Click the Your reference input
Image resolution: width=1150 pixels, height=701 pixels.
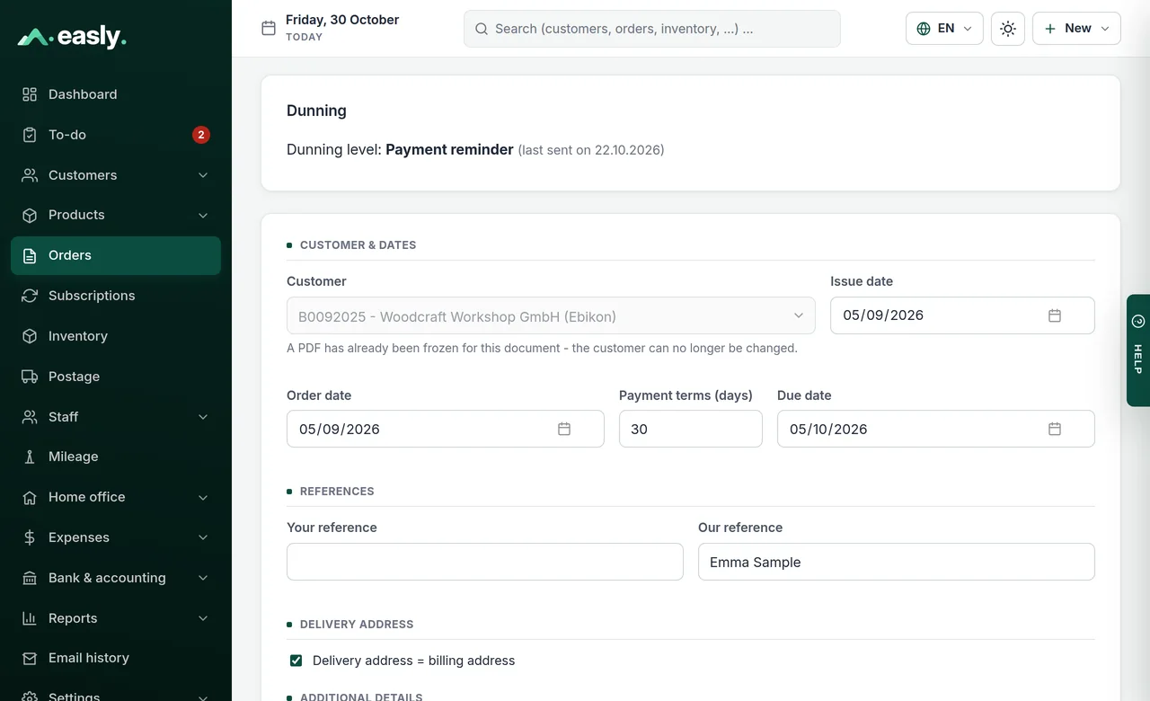click(485, 562)
